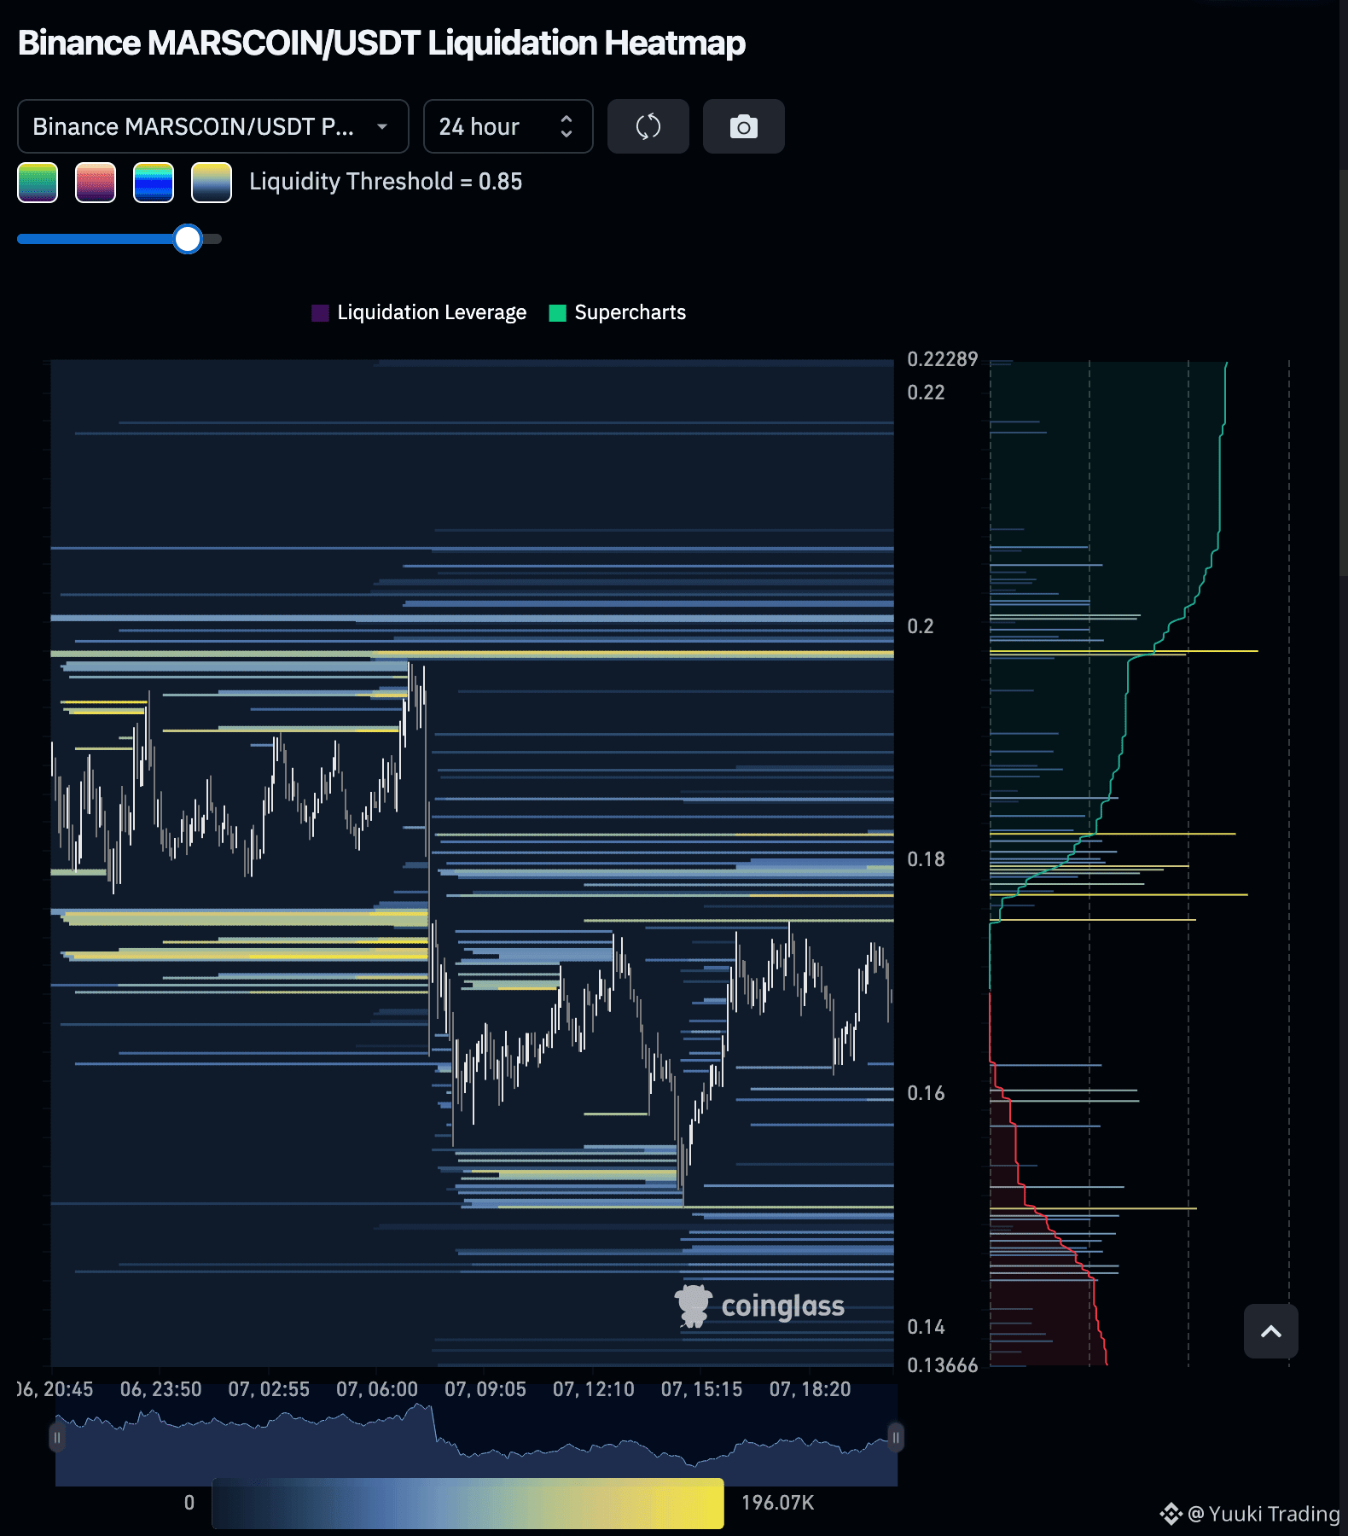Click the Liquidity Threshold slider handle
This screenshot has width=1348, height=1536.
188,239
